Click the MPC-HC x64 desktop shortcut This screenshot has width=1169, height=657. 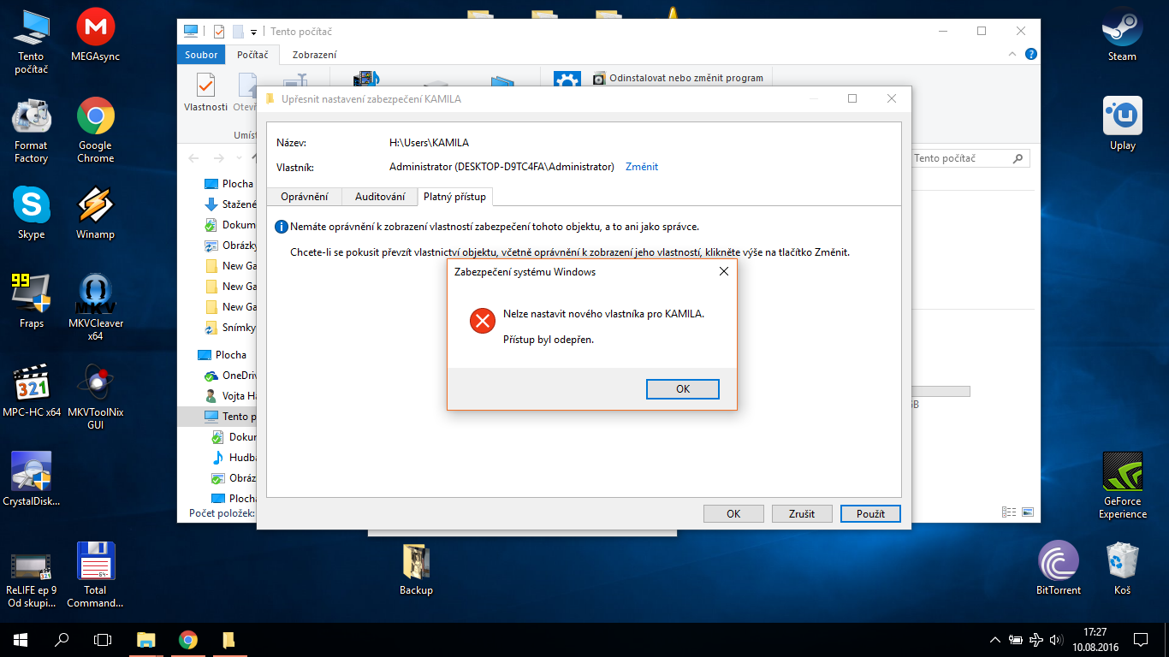point(31,392)
